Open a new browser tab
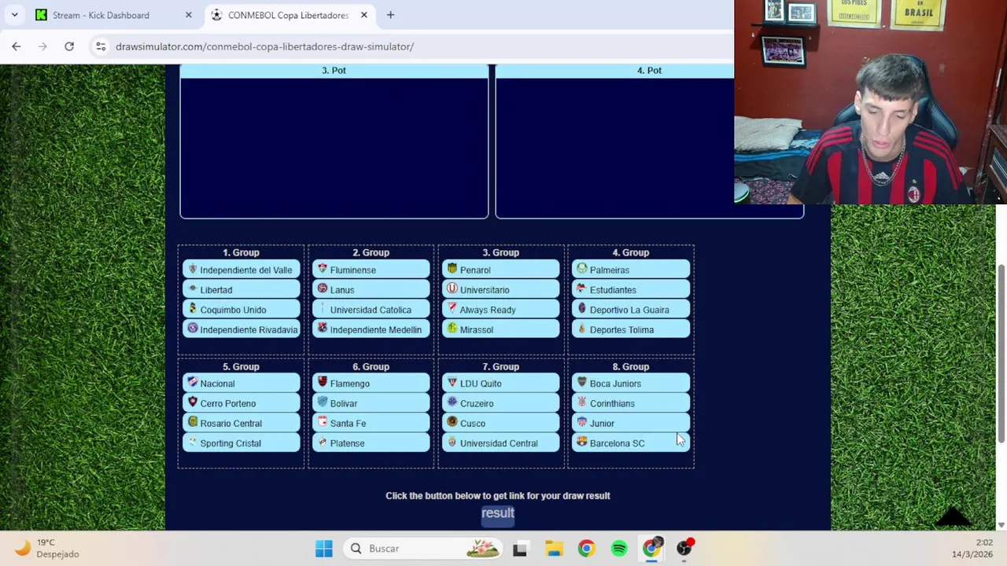 point(390,15)
